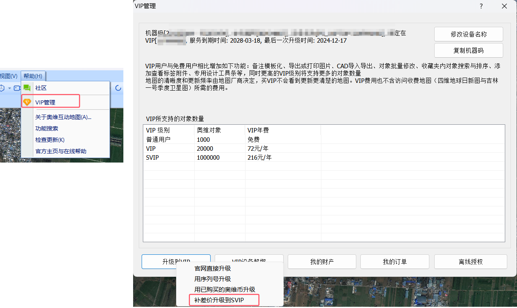Click the 我的订单 button
The image size is (517, 308).
click(394, 262)
